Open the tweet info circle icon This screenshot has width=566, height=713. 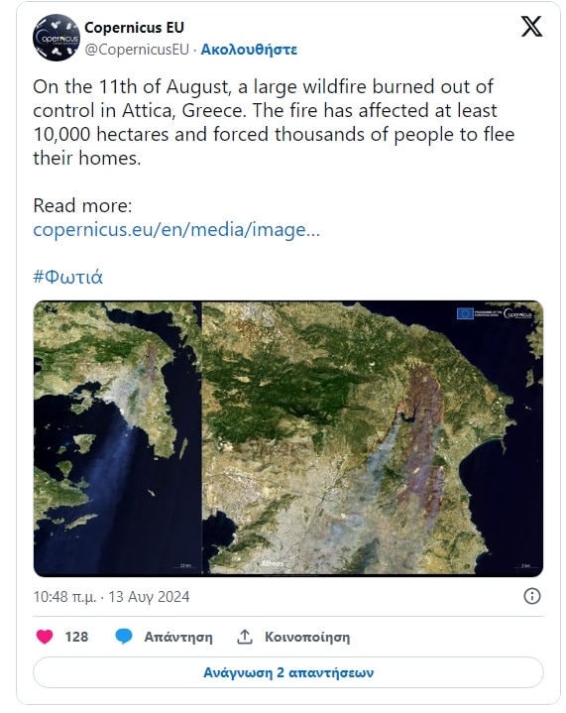pyautogui.click(x=532, y=596)
